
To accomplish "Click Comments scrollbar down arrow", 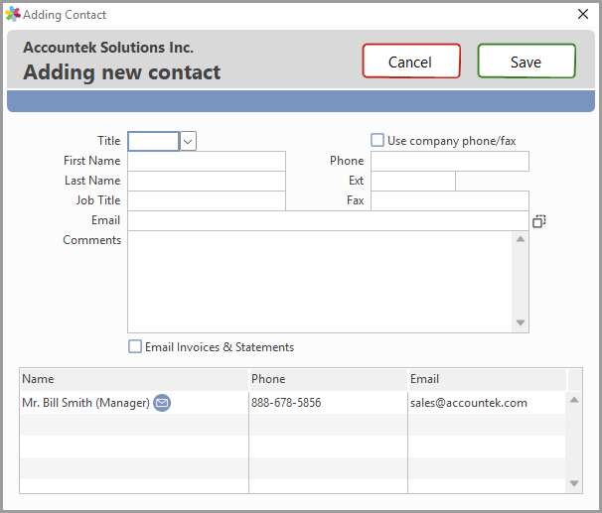I will 521,322.
